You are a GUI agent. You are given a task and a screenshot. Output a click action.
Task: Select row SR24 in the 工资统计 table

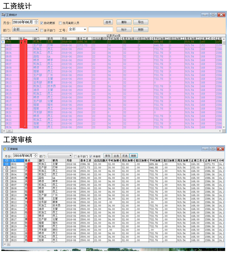click(x=111, y=127)
